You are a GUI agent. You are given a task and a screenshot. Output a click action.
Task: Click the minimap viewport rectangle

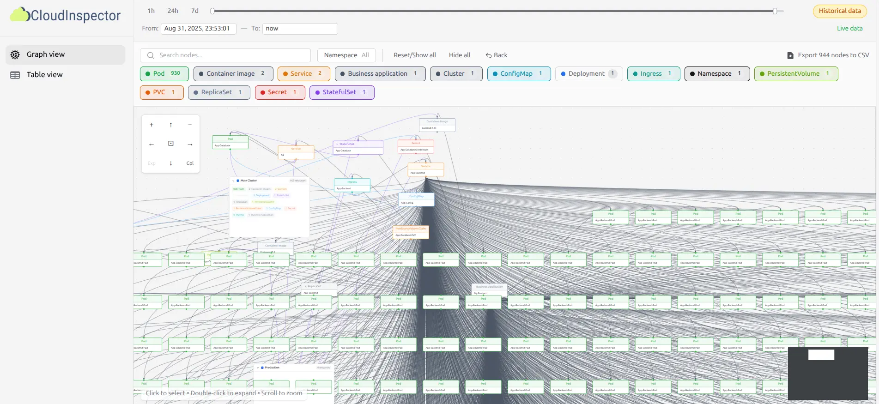tap(821, 355)
